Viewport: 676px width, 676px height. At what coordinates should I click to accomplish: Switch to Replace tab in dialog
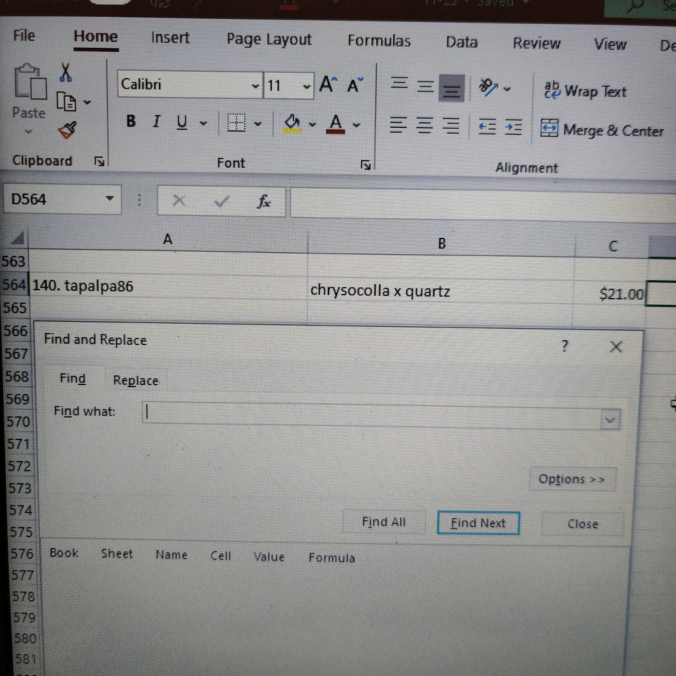pos(136,380)
